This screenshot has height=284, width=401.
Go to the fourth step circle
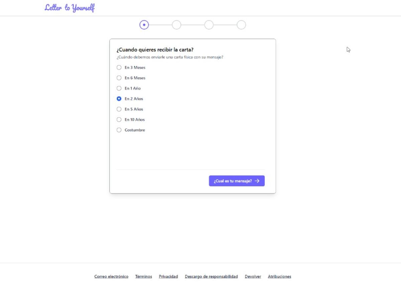pyautogui.click(x=241, y=25)
